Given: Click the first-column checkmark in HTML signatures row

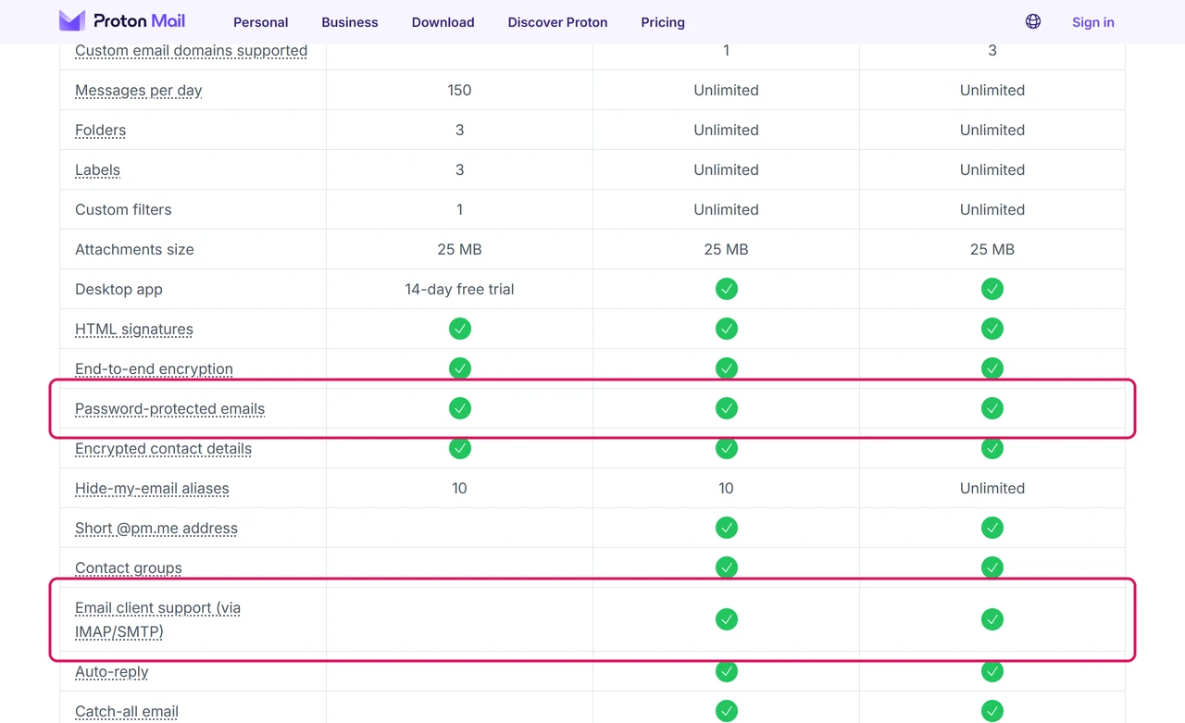Looking at the screenshot, I should click(460, 329).
